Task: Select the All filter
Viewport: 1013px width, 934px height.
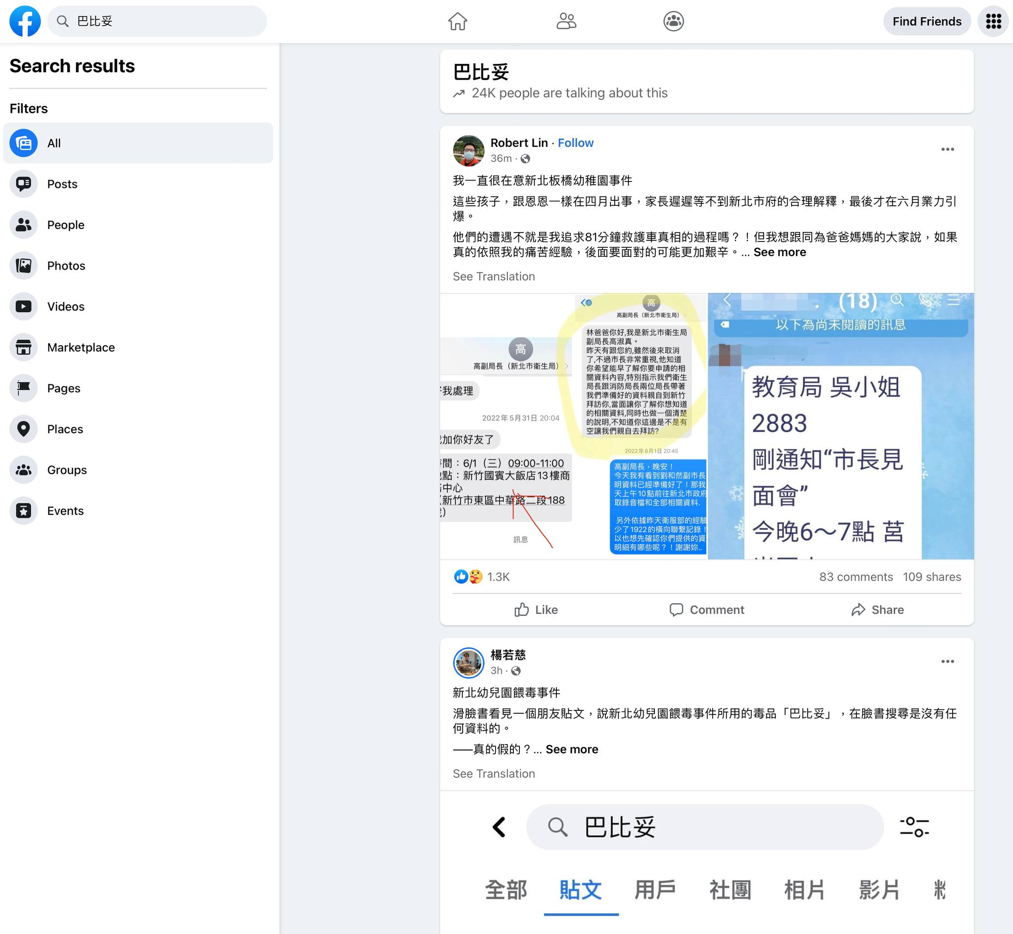Action: click(x=138, y=143)
